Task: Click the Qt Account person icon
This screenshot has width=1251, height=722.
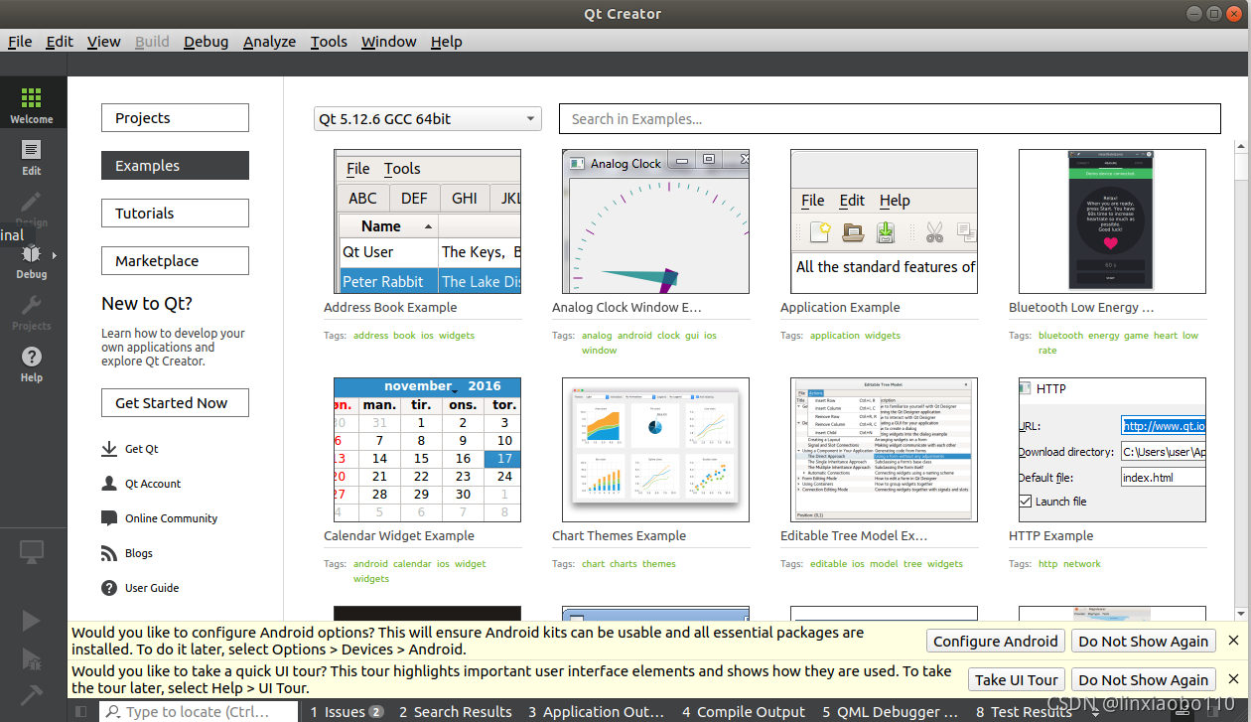Action: (109, 484)
